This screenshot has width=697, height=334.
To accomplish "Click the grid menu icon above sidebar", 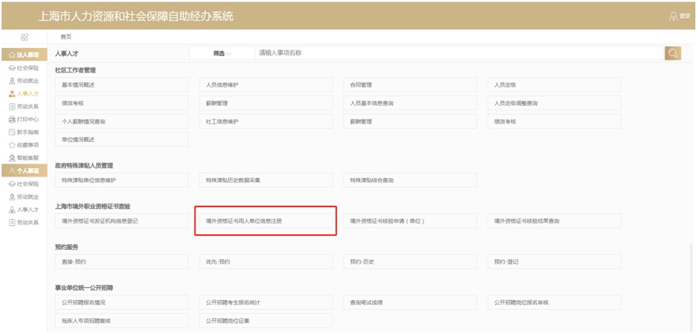I will click(24, 37).
